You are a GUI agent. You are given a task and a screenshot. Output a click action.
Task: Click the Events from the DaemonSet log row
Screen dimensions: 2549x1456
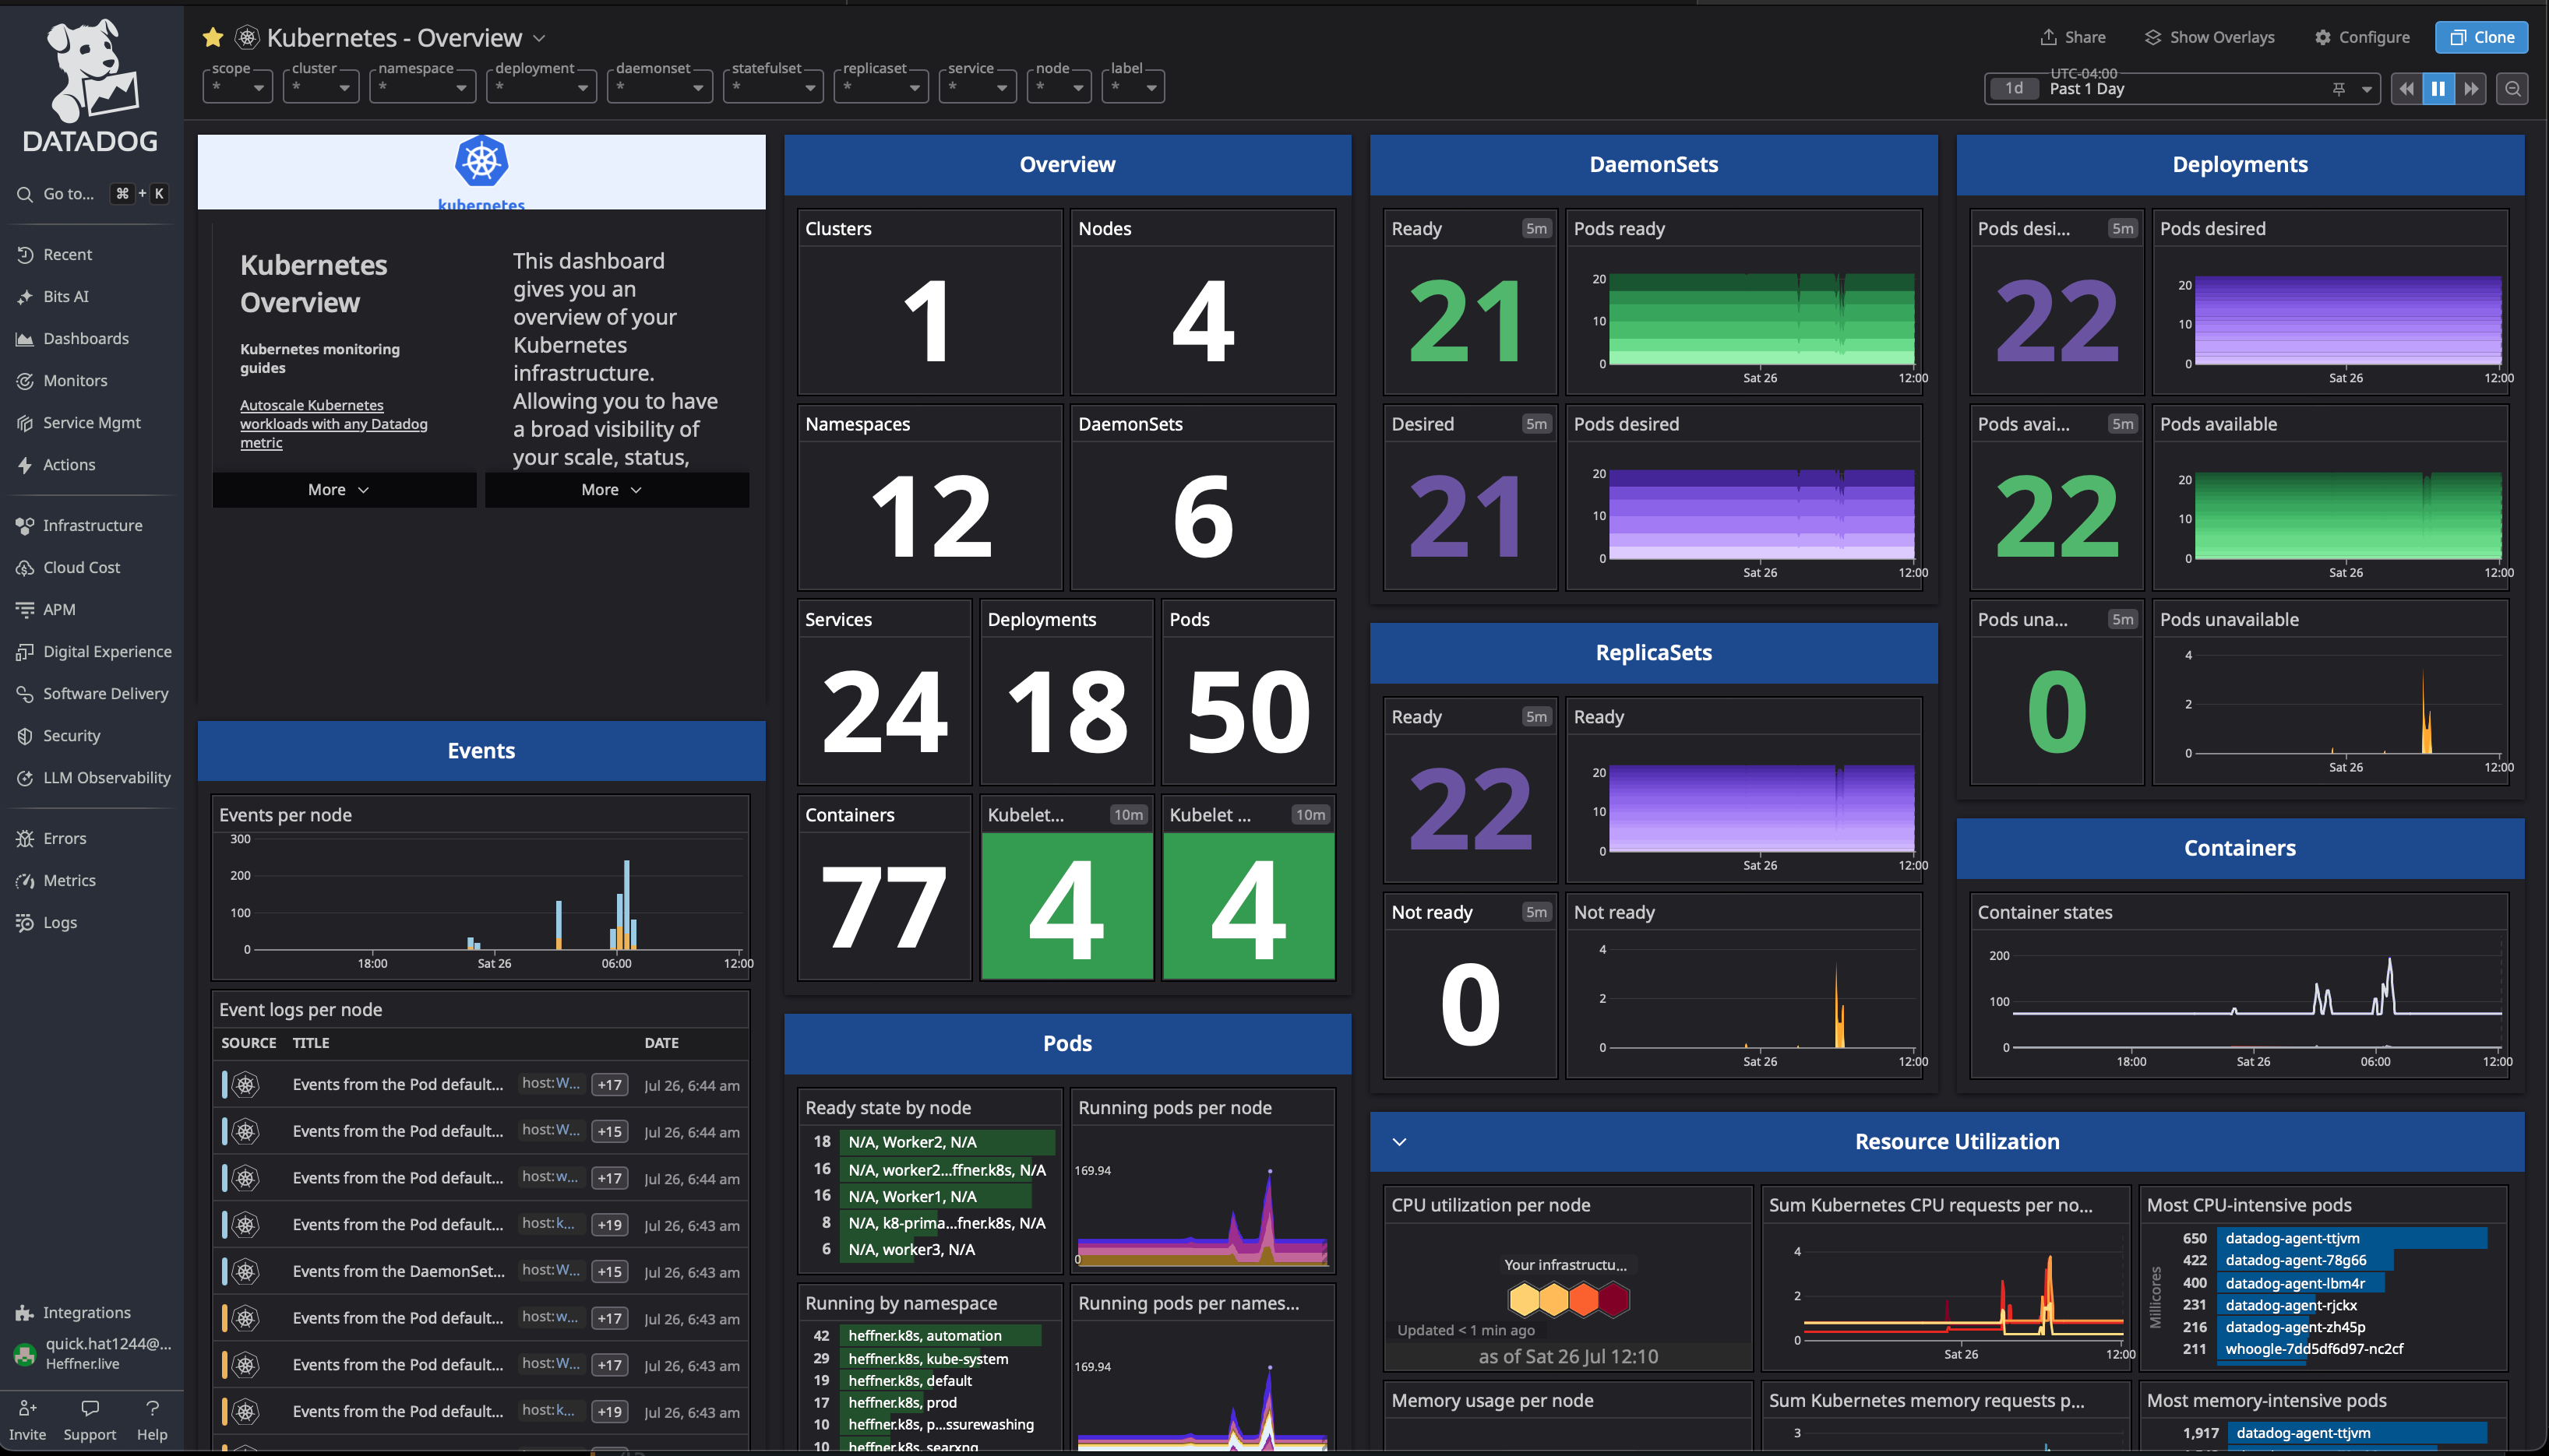(x=481, y=1271)
